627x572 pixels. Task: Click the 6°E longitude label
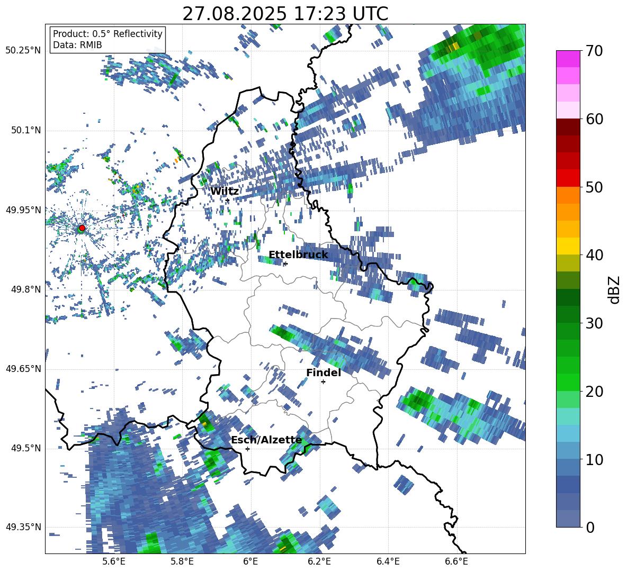coord(250,561)
